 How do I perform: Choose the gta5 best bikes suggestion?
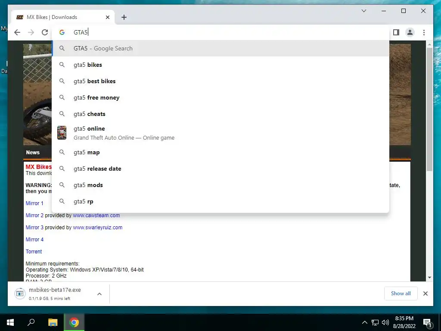(x=220, y=81)
